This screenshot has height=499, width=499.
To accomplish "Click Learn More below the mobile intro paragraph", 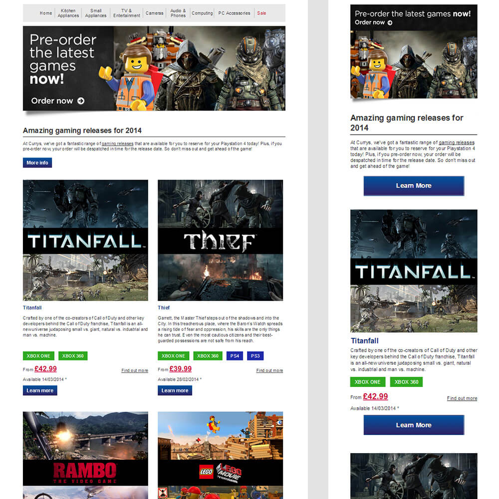I will click(414, 186).
